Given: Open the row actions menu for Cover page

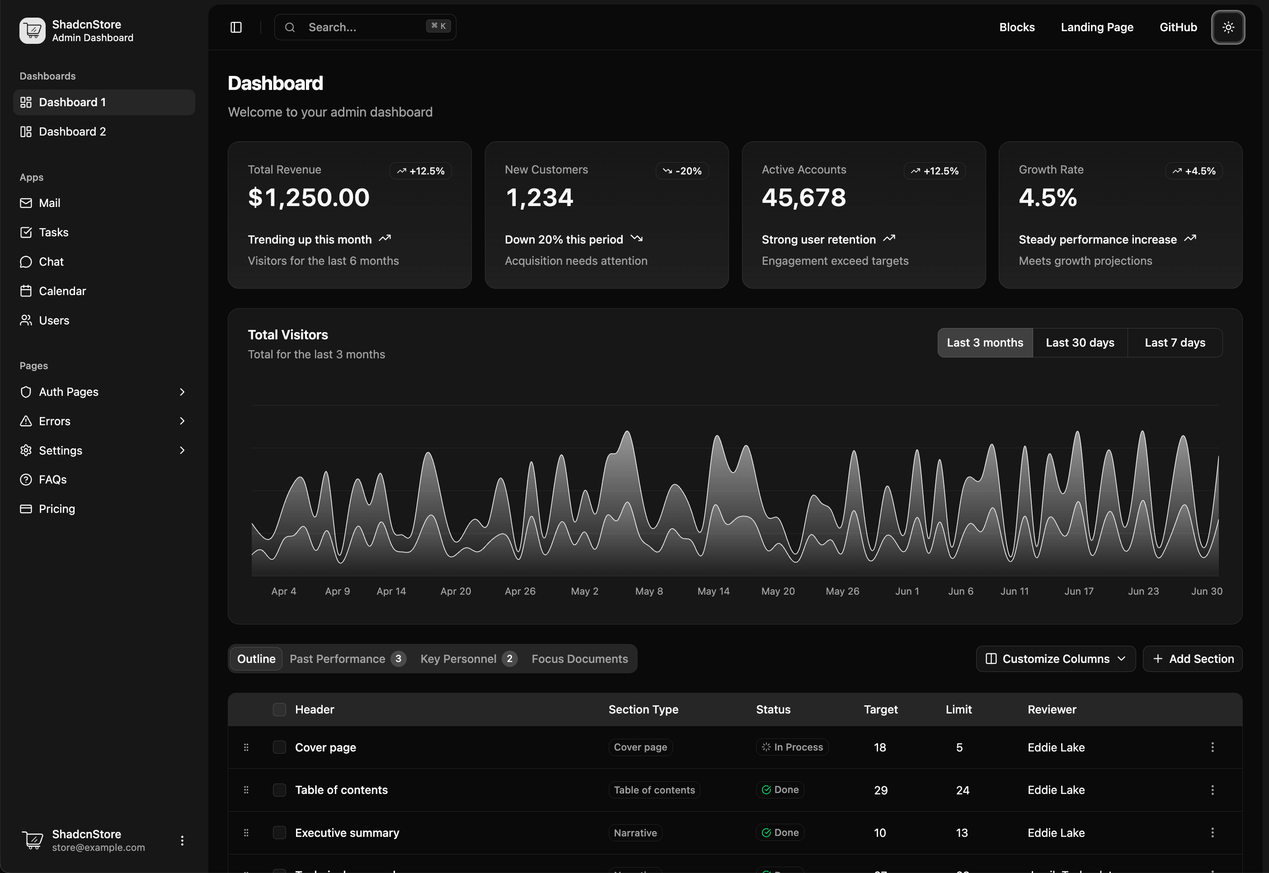Looking at the screenshot, I should coord(1213,746).
